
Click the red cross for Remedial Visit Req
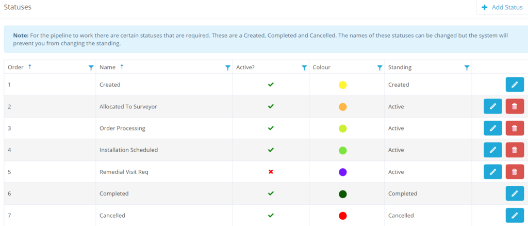coord(271,172)
